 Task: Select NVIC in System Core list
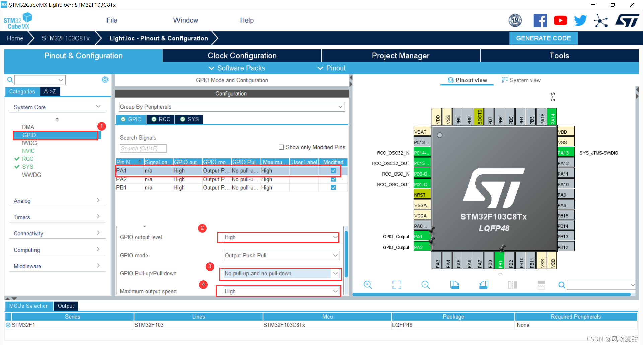point(28,151)
